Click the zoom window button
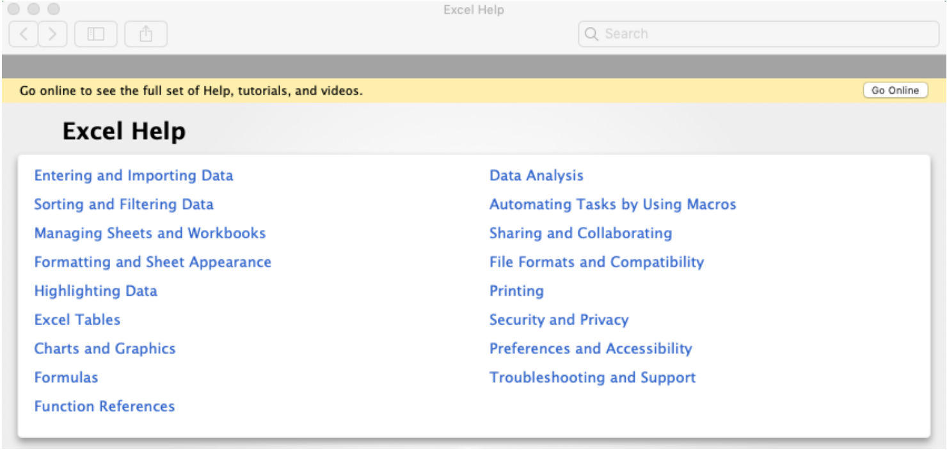This screenshot has height=451, width=947. [x=53, y=9]
